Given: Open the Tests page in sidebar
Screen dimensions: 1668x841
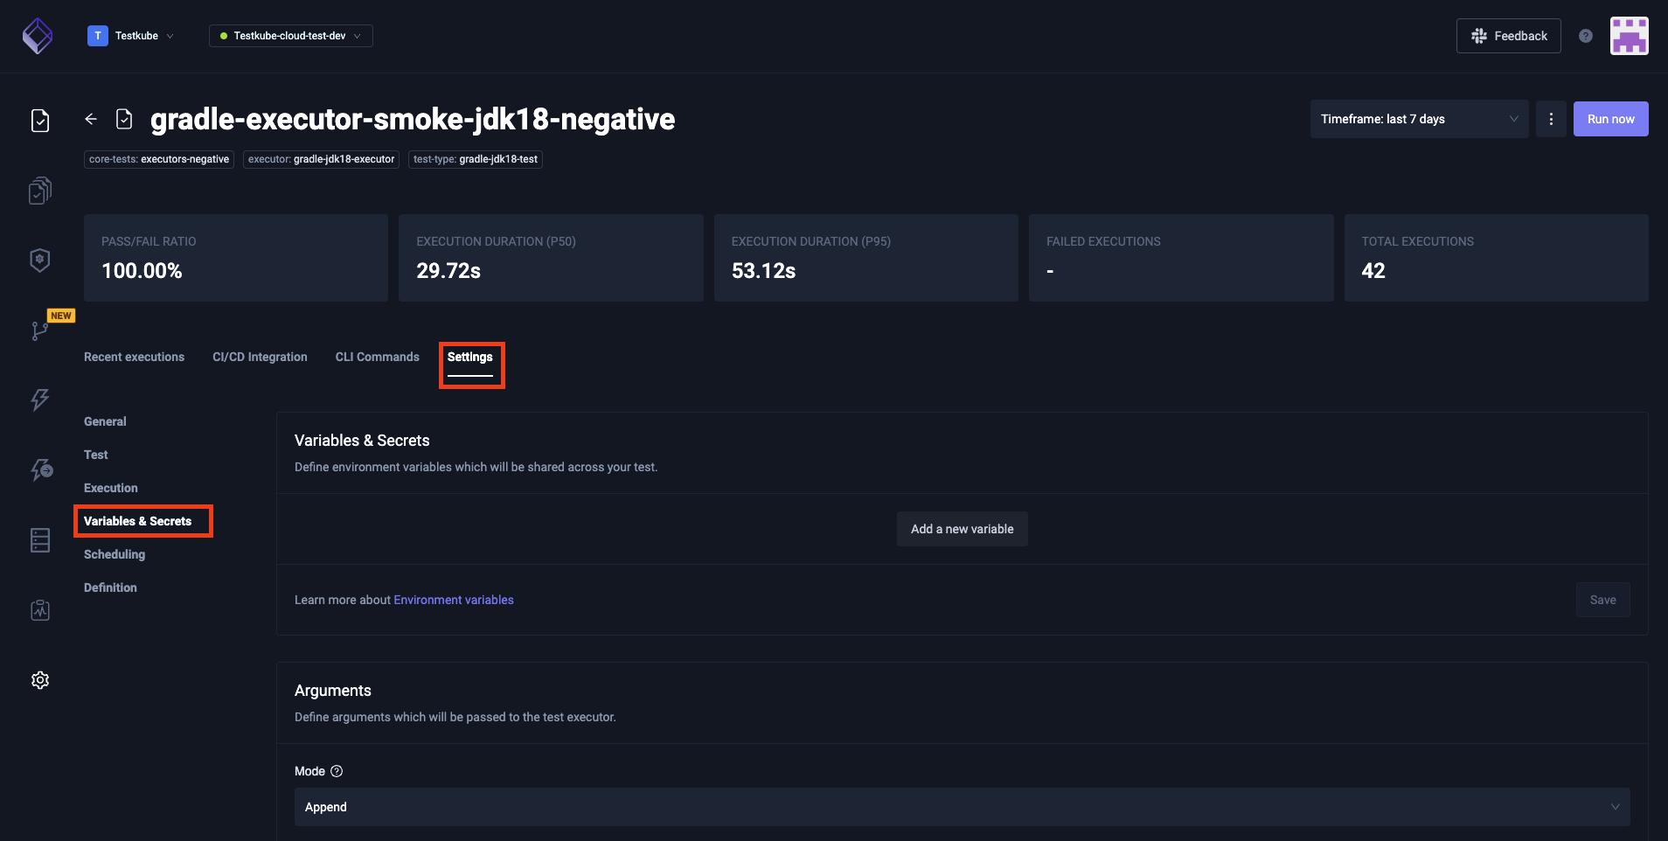Looking at the screenshot, I should 40,121.
